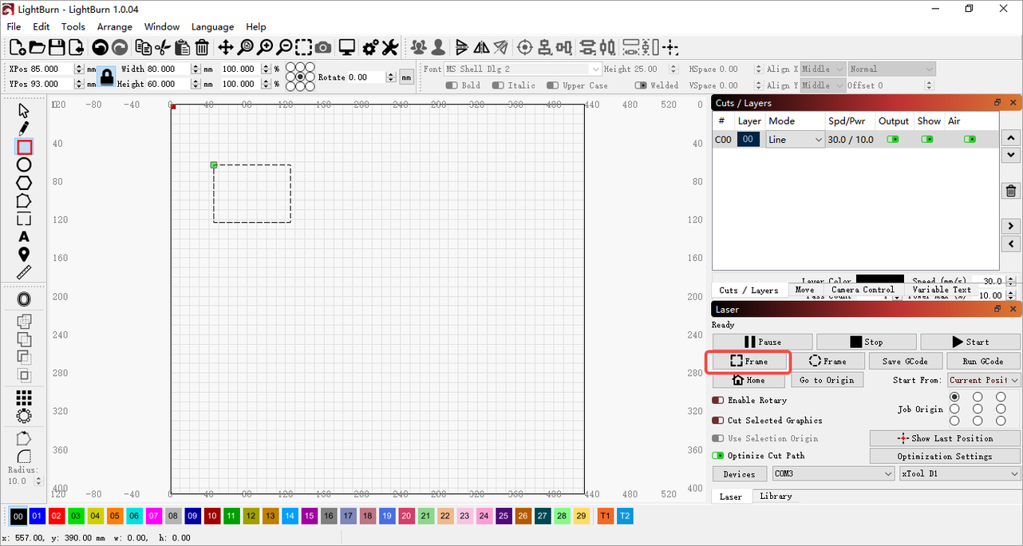This screenshot has width=1023, height=546.
Task: Click the Preview monitor icon
Action: pos(347,48)
